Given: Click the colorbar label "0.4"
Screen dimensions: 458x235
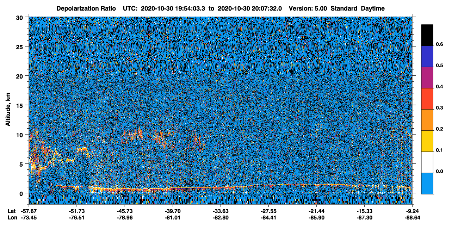Looking at the screenshot, I should pos(439,87).
